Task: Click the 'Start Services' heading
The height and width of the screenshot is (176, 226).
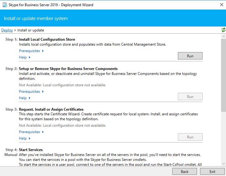Action: click(31, 150)
